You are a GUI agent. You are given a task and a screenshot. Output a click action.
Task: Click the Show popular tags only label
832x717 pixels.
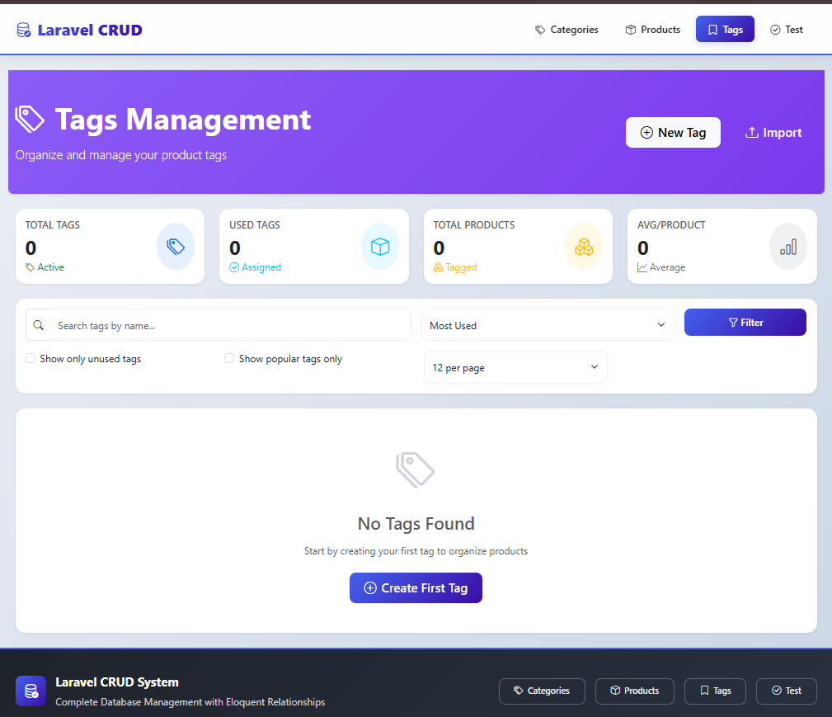pyautogui.click(x=290, y=358)
